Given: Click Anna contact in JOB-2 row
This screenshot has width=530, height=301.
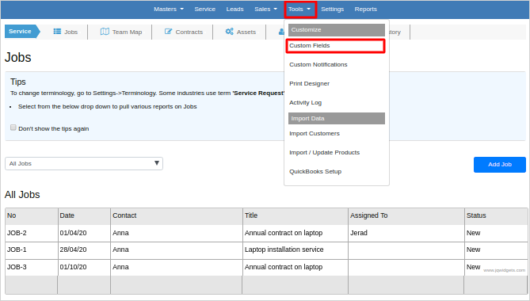Looking at the screenshot, I should (x=177, y=233).
